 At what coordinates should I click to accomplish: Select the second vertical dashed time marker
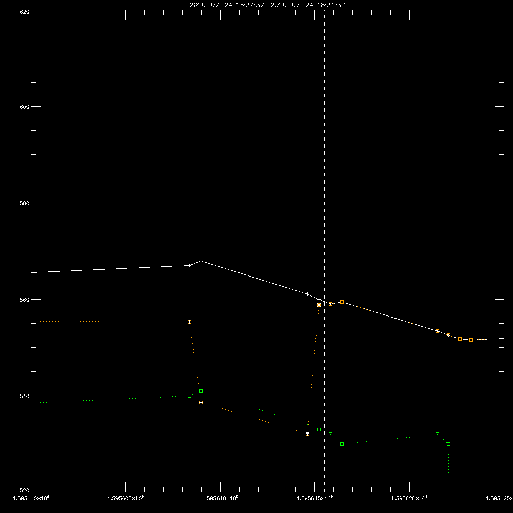coord(325,251)
